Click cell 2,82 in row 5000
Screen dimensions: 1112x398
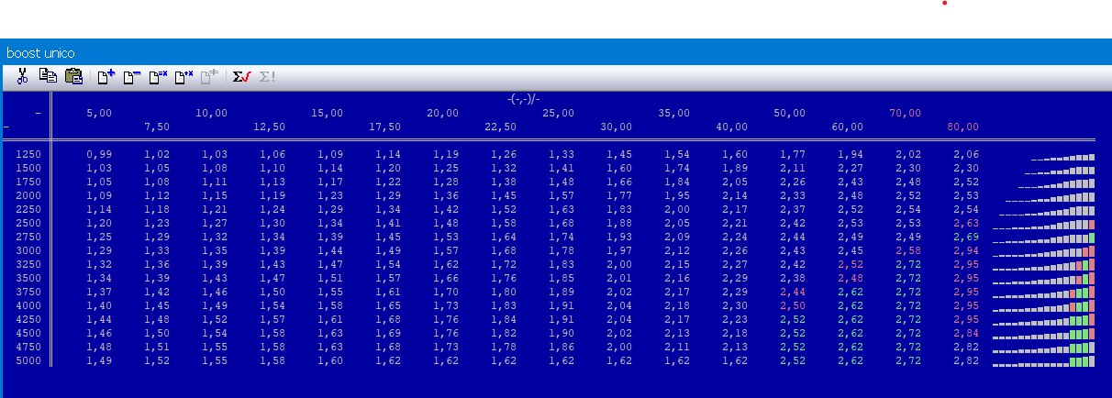coord(966,361)
